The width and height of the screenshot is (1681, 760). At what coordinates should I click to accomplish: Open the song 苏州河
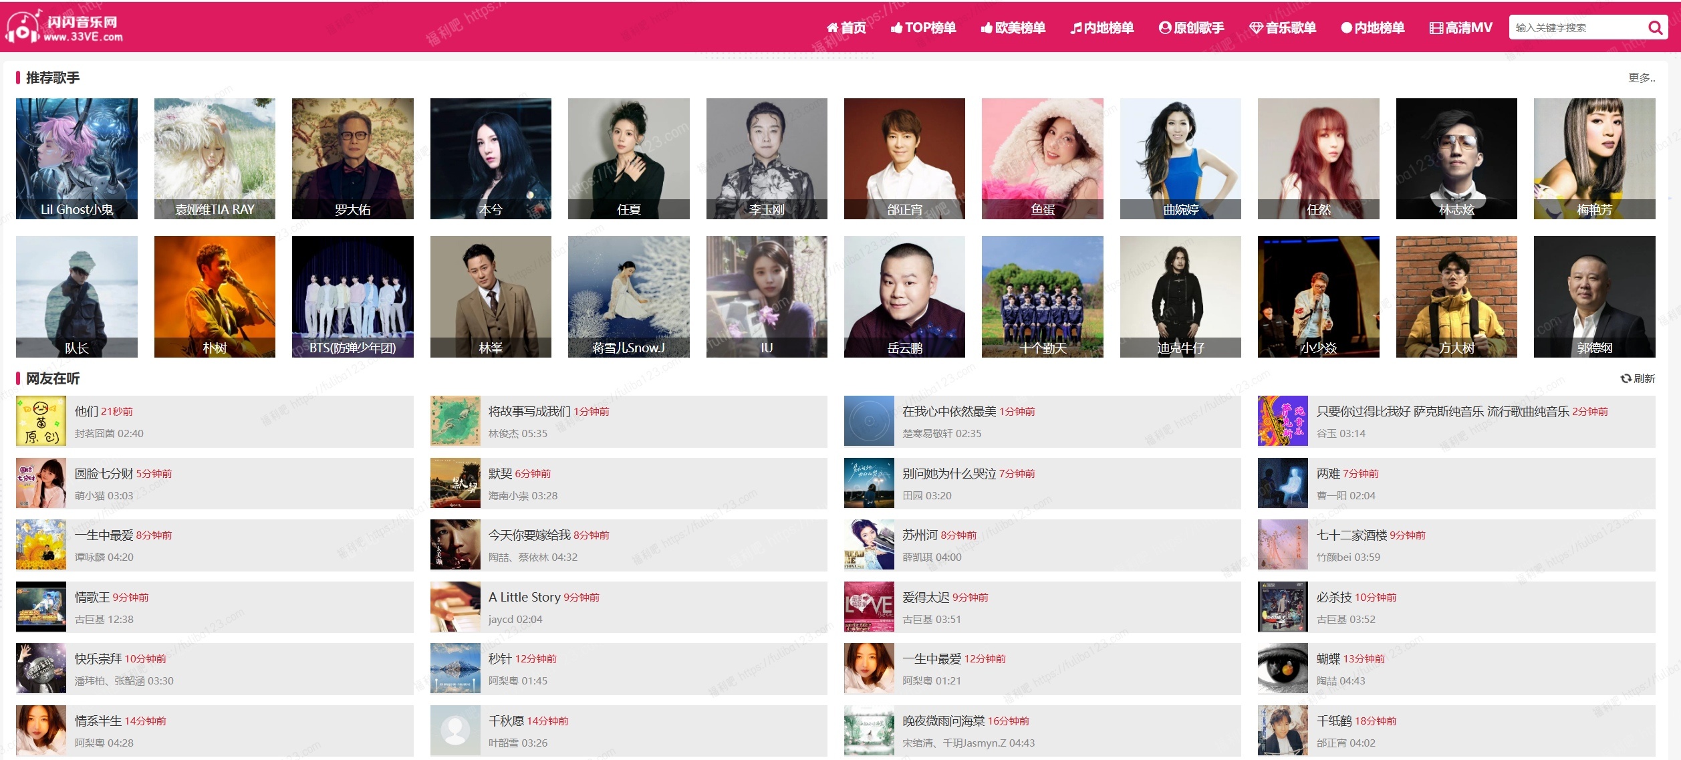pyautogui.click(x=920, y=535)
